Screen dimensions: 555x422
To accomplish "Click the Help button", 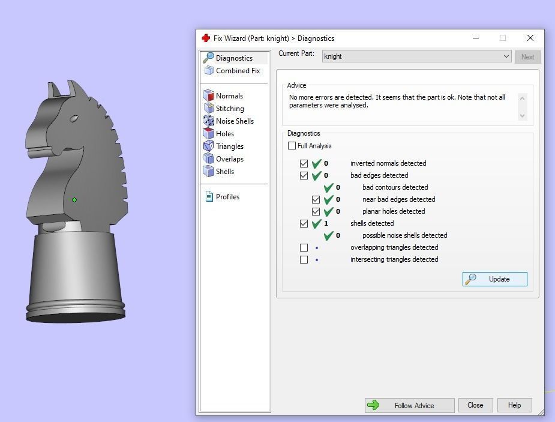I will (x=514, y=405).
